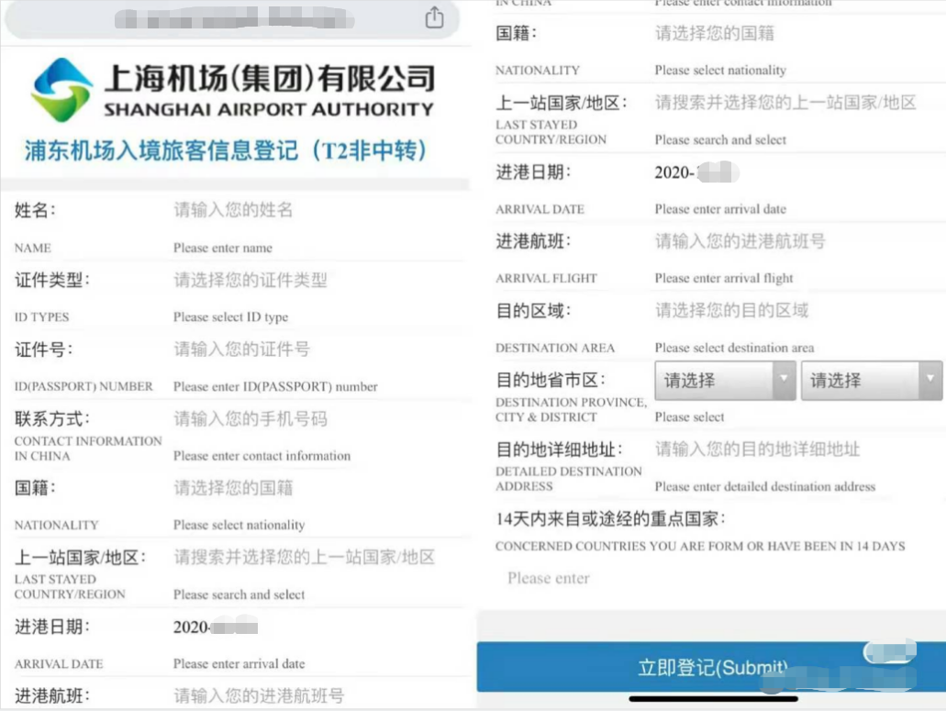The width and height of the screenshot is (946, 711).
Task: Select the arrival date value in right screenshot
Action: click(696, 172)
